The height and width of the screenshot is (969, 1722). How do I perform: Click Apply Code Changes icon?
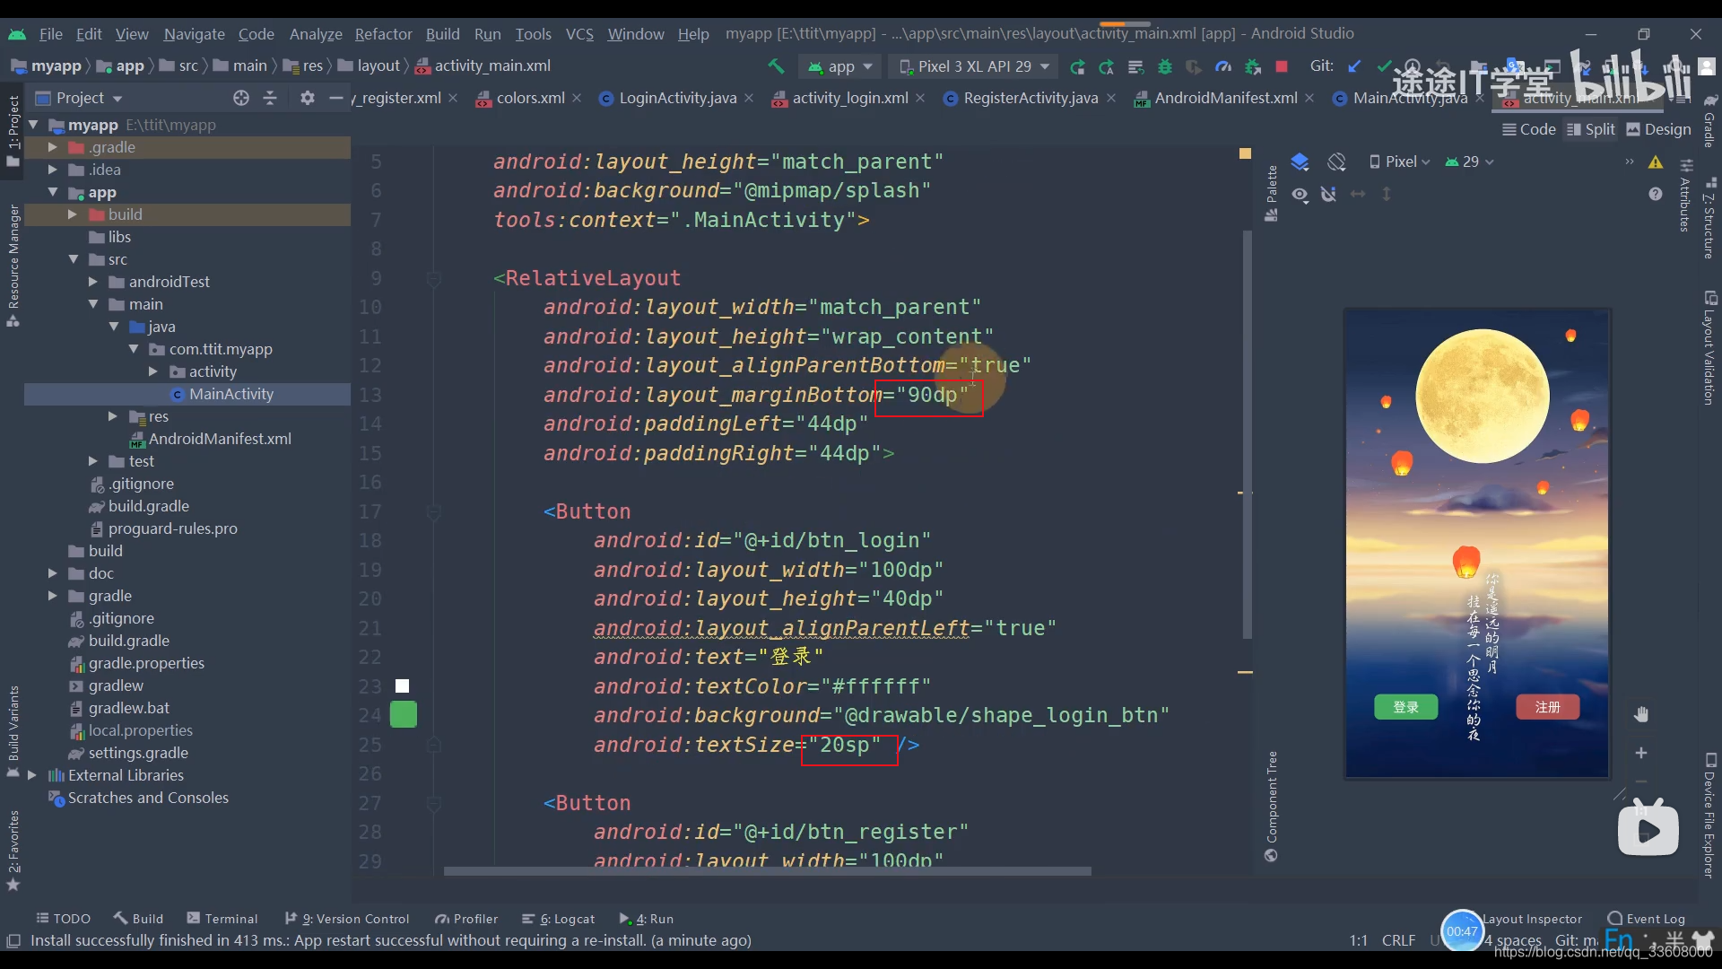click(1135, 66)
